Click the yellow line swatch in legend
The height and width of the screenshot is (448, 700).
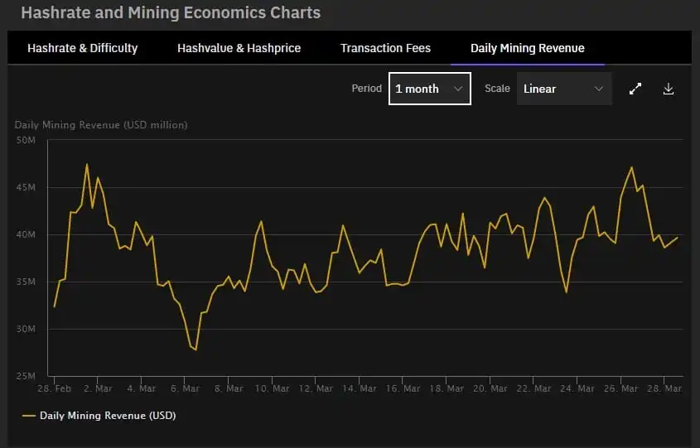(29, 415)
